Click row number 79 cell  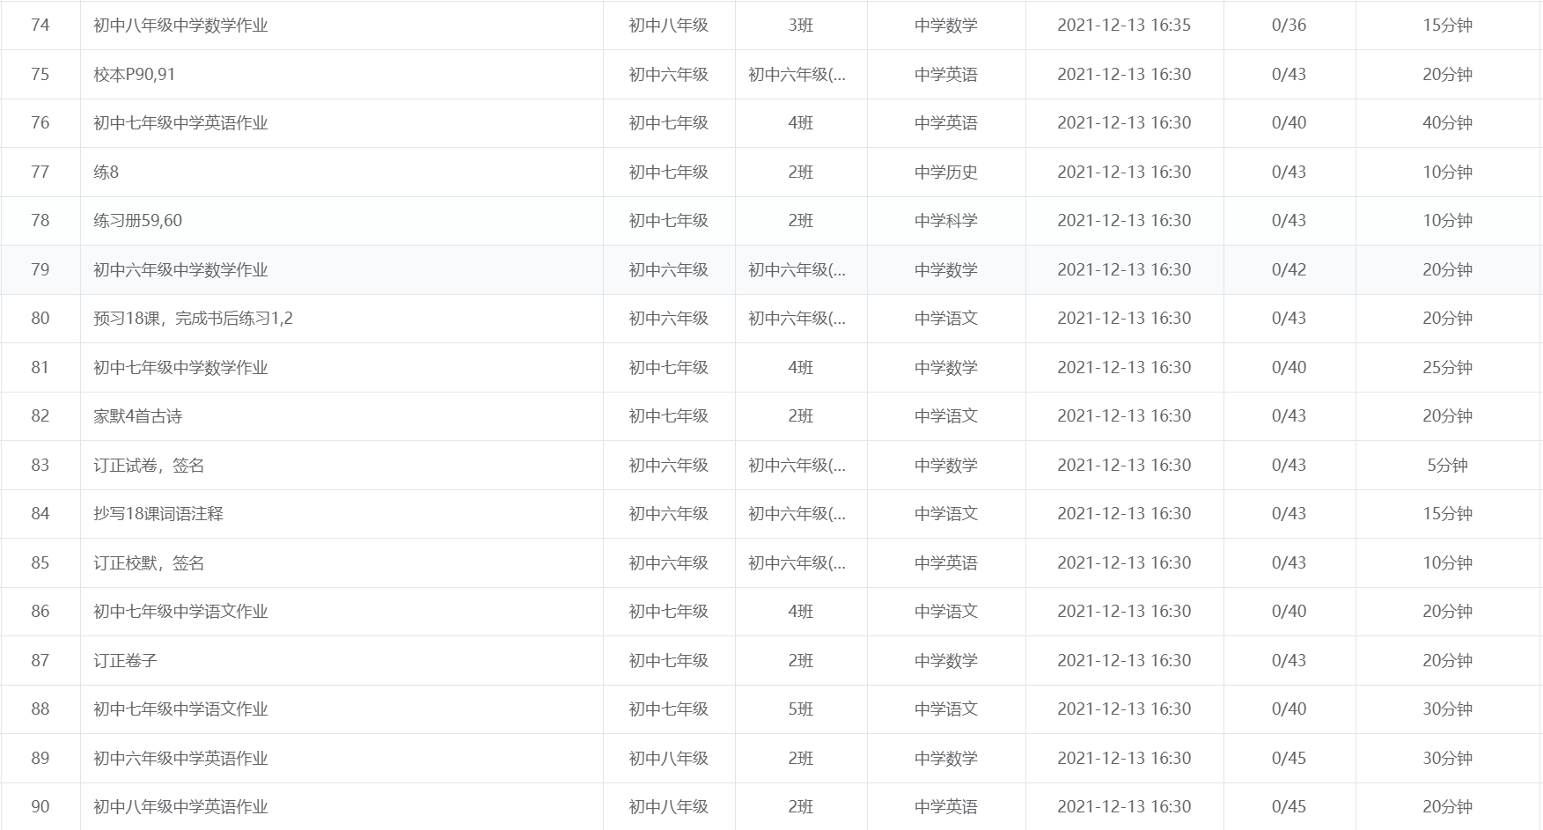click(x=40, y=270)
